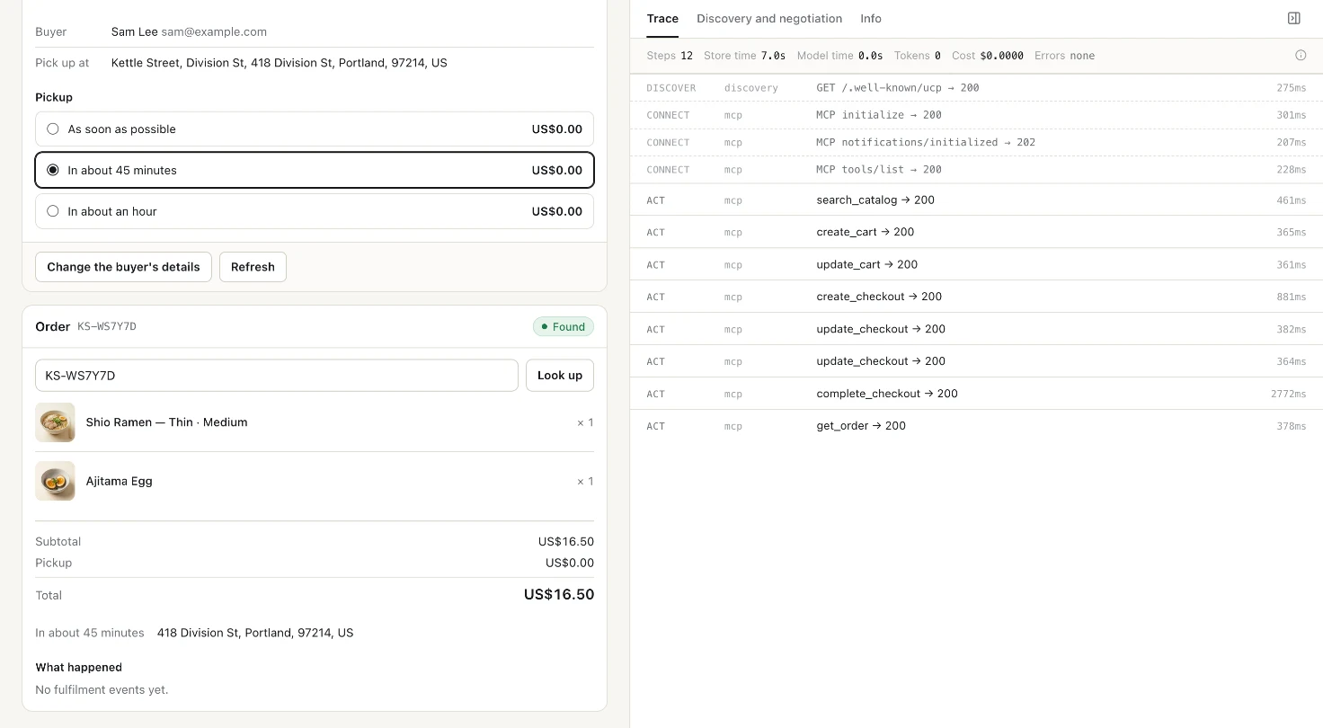Focus the order ID input field
1323x728 pixels.
pos(277,376)
